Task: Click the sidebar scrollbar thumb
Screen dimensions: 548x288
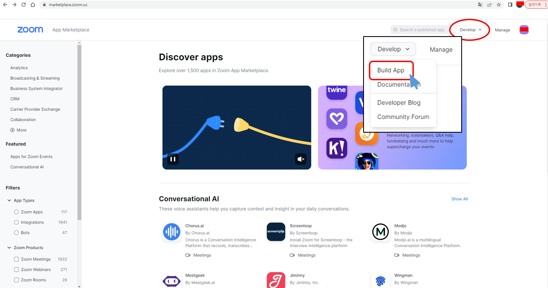Action: click(x=79, y=132)
